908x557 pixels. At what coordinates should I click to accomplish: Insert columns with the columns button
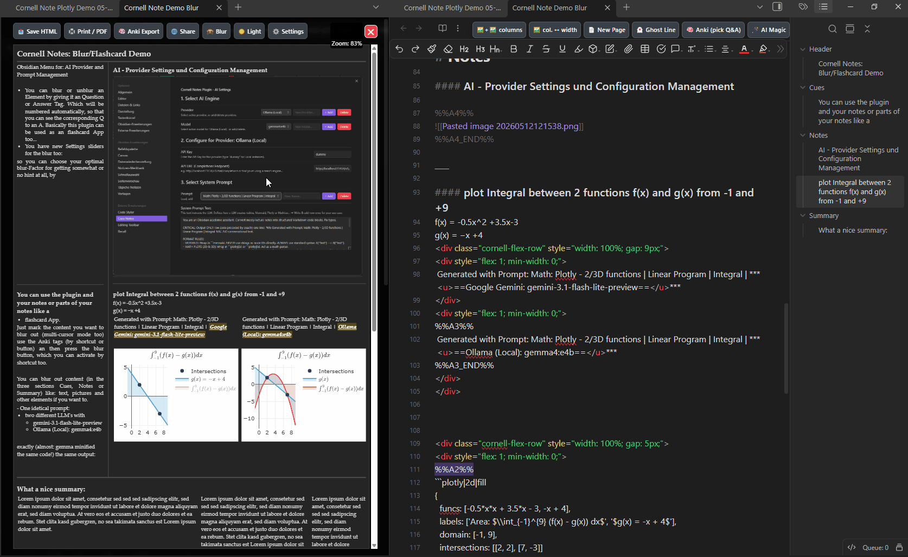click(500, 30)
